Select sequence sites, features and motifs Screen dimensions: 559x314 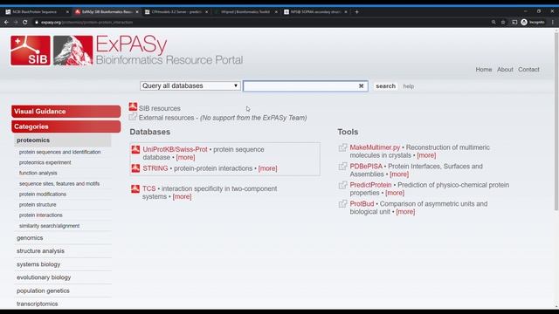(59, 184)
